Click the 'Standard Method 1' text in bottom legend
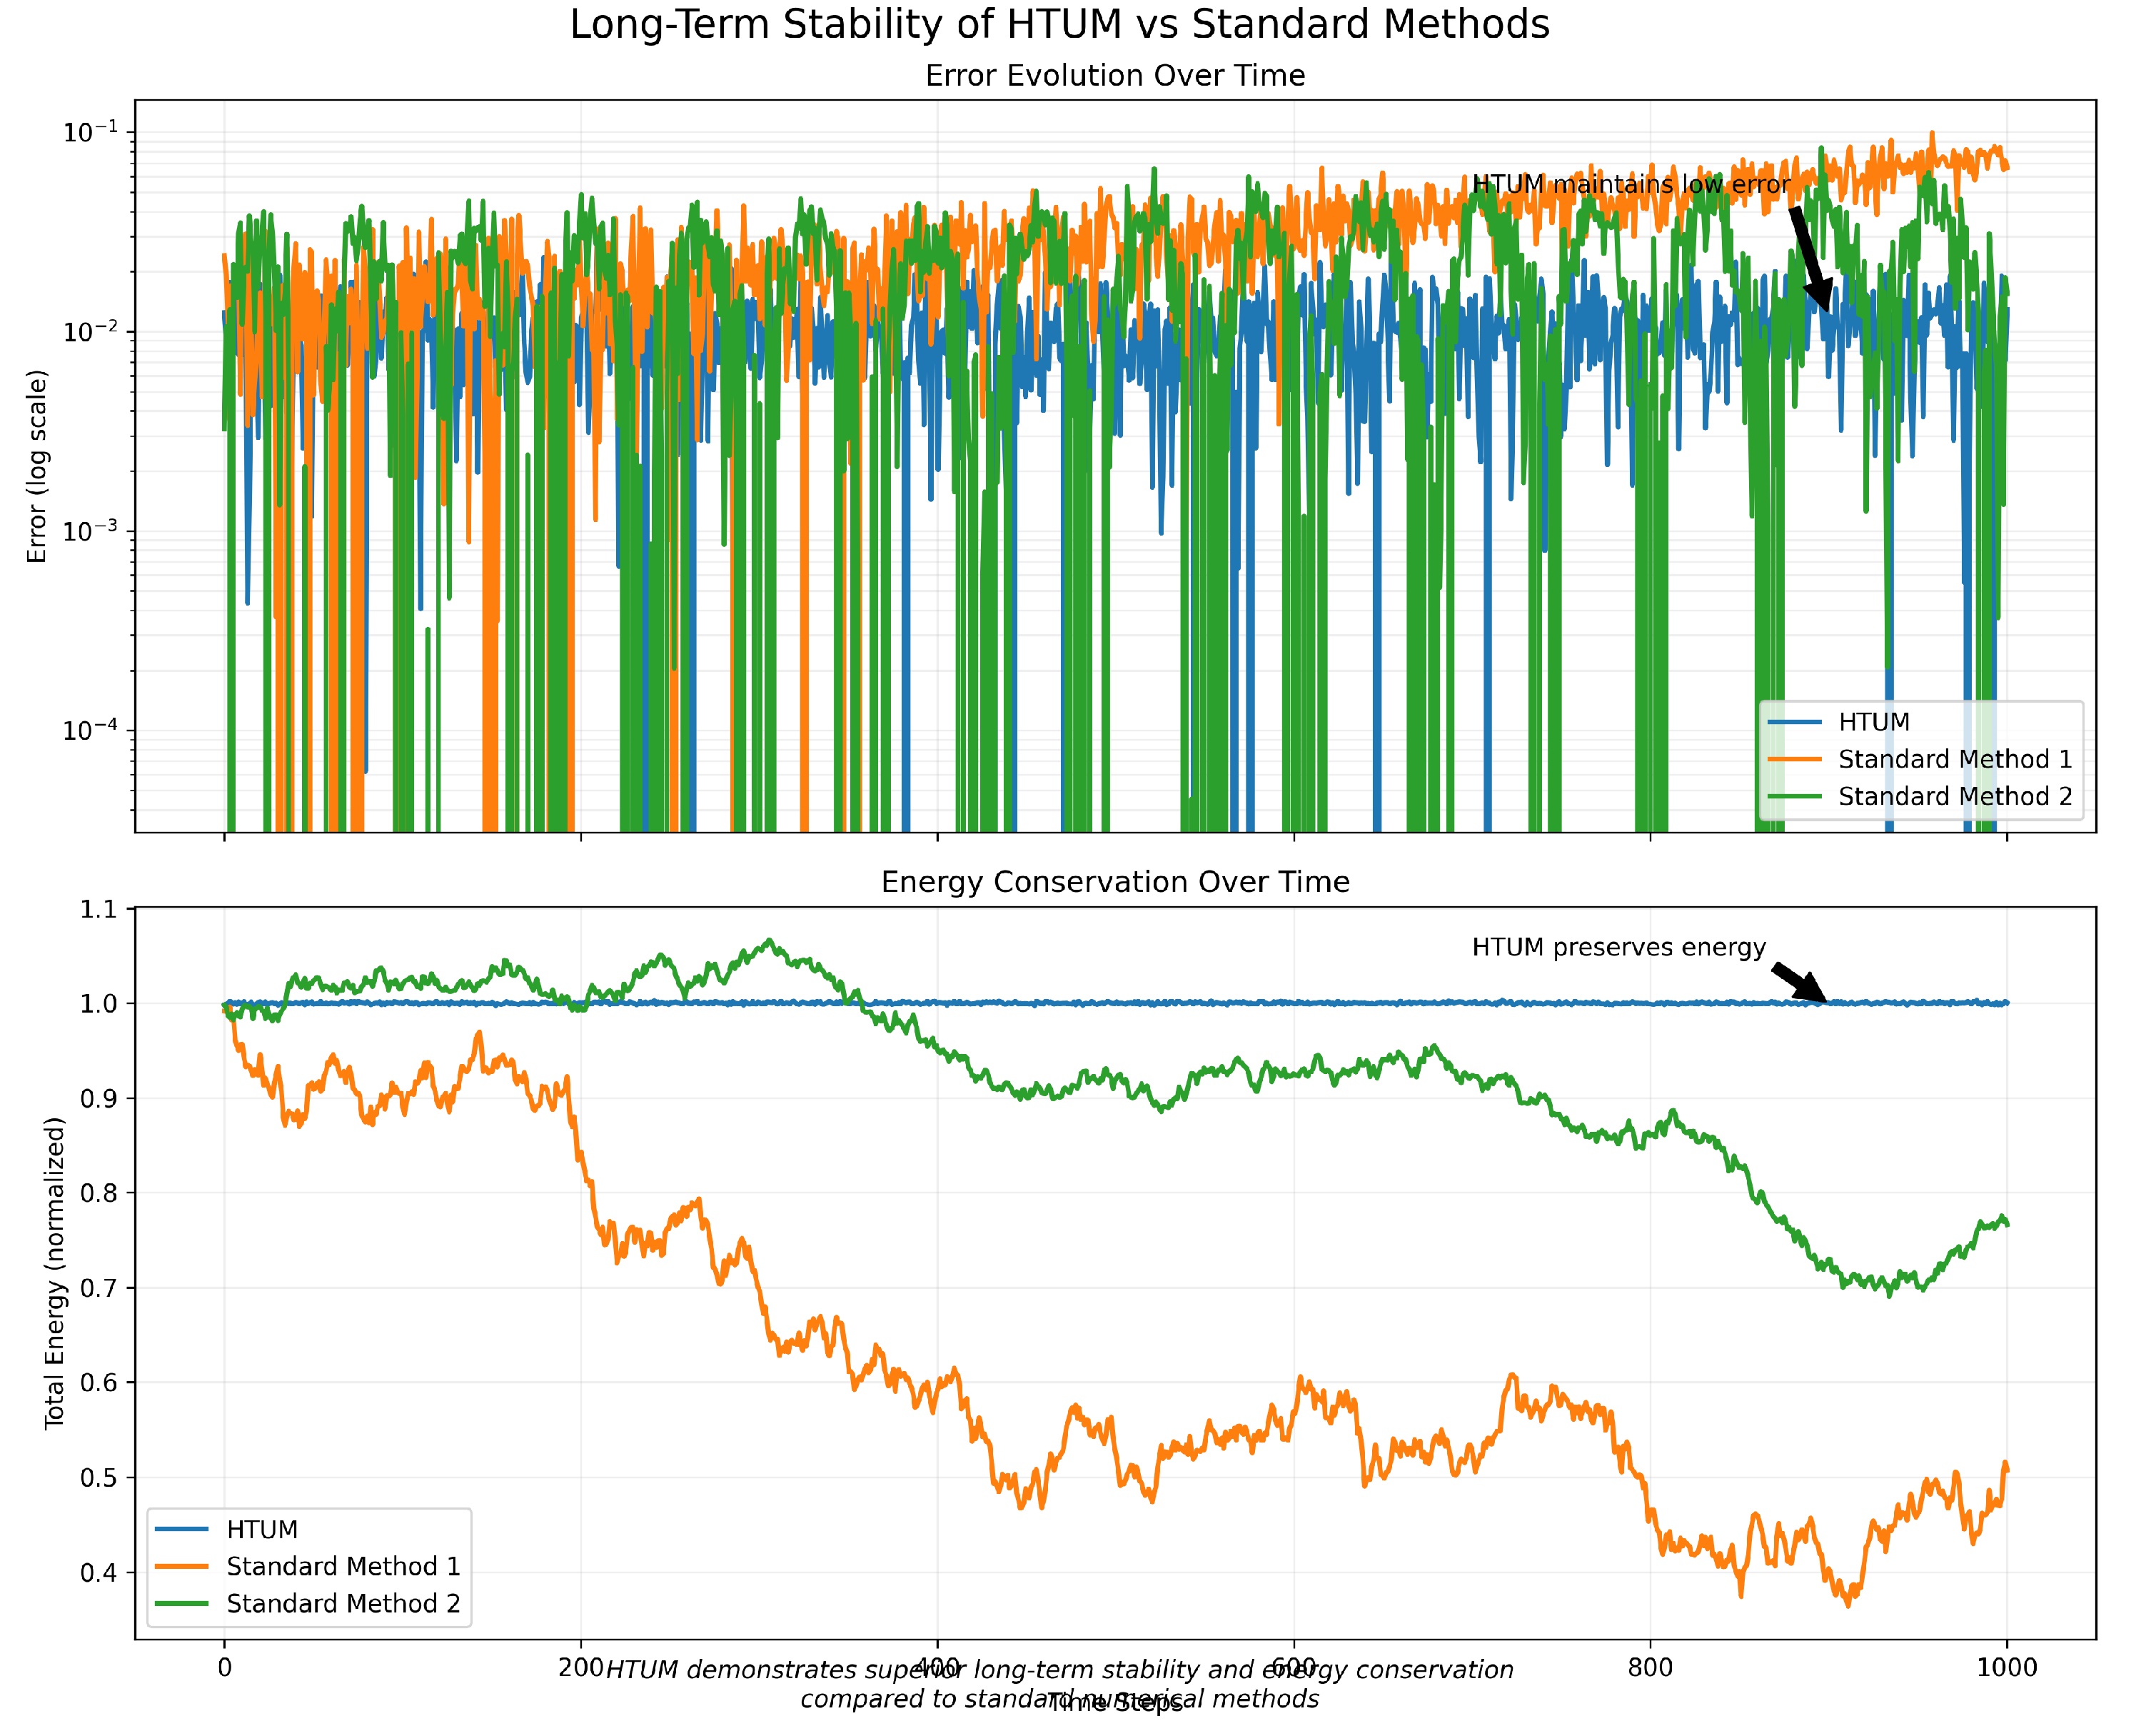2136x1736 pixels. coord(343,1566)
